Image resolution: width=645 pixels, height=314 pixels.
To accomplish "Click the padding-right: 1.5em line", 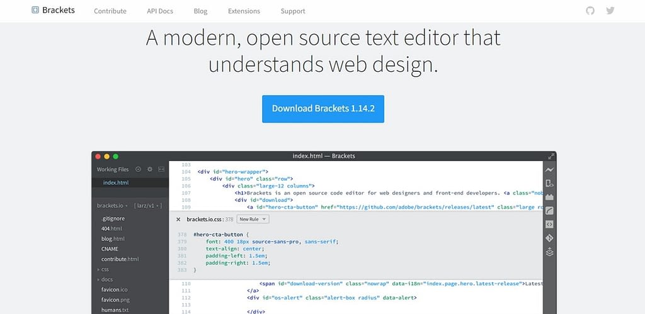I will [238, 262].
